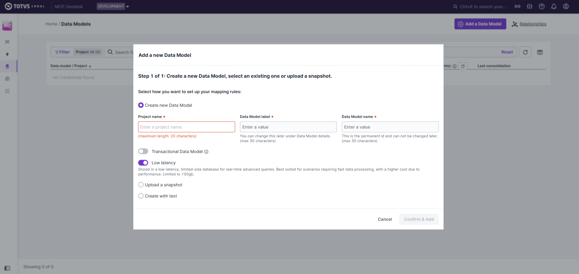
Task: Disable the Low latency toggle
Action: 143,163
